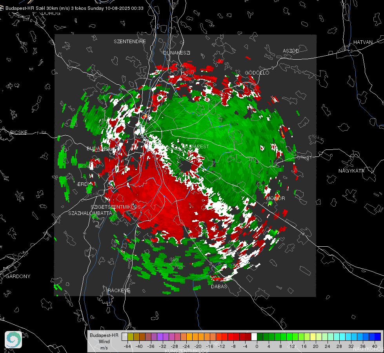Click the NAGYKÁTA town label
The width and height of the screenshot is (384, 353).
click(x=351, y=171)
